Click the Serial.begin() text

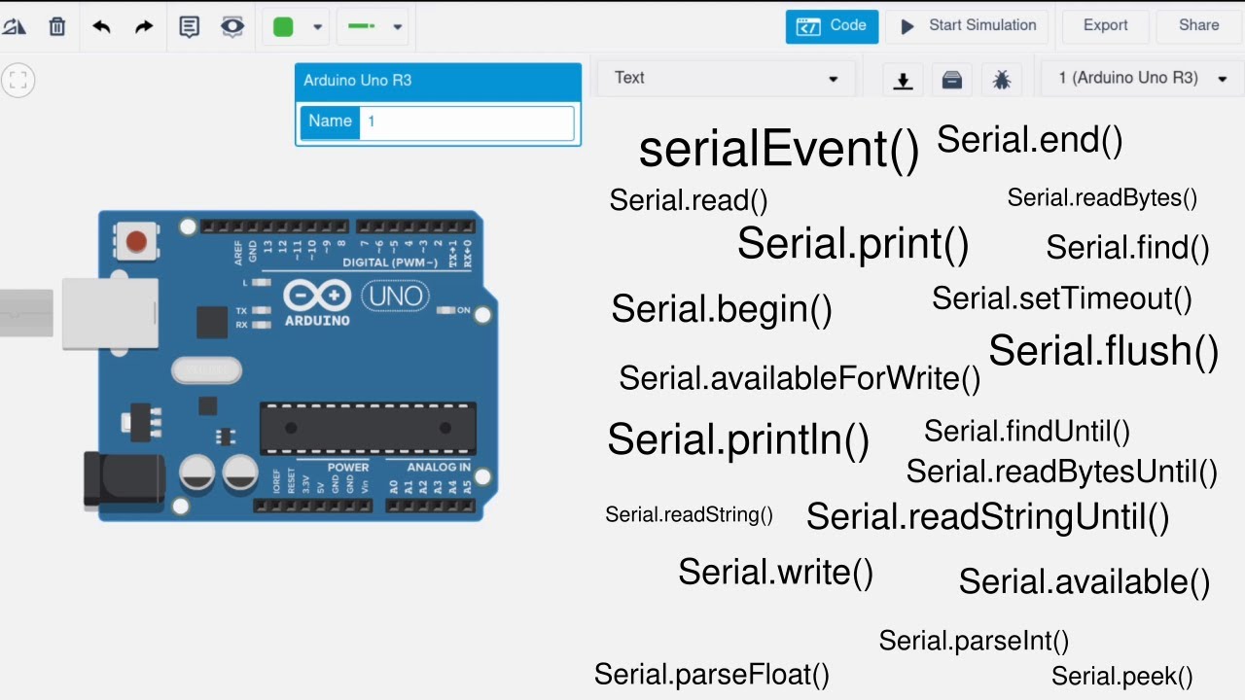tap(722, 309)
